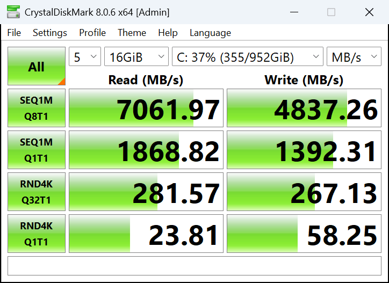Expand the C: 37% drive selection dropdown
This screenshot has height=283, width=389.
pyautogui.click(x=248, y=56)
